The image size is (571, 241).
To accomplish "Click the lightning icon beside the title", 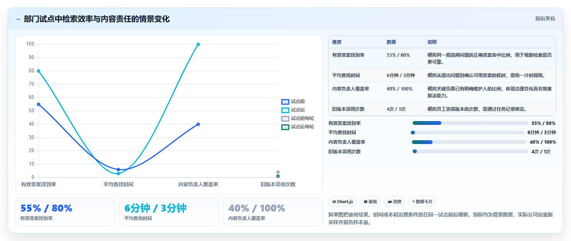I will click(18, 19).
